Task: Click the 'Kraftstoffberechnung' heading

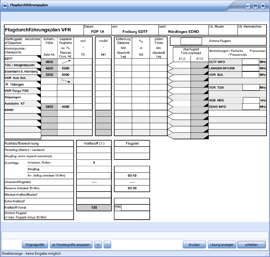Action: pos(22,143)
